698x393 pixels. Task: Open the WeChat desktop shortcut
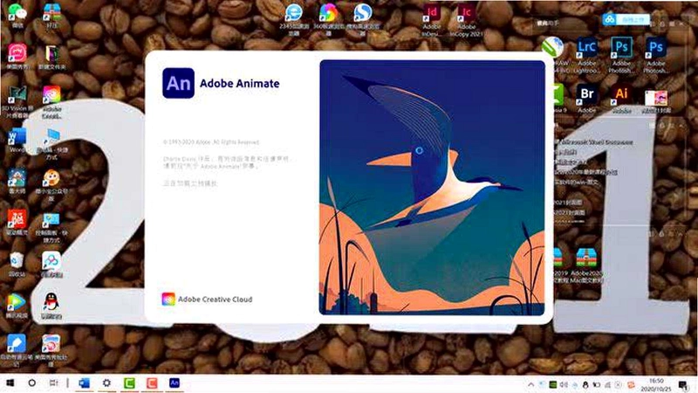(17, 14)
